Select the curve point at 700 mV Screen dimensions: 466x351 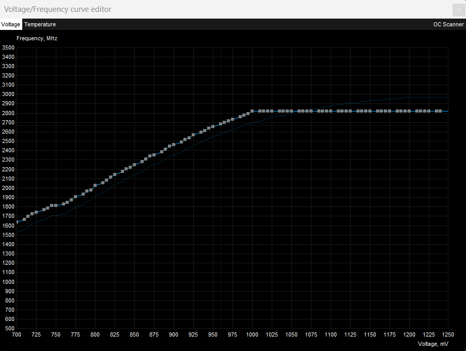[x=17, y=222]
